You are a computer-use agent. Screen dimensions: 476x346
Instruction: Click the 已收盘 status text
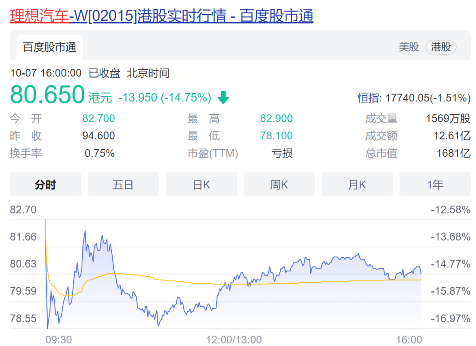pos(104,73)
